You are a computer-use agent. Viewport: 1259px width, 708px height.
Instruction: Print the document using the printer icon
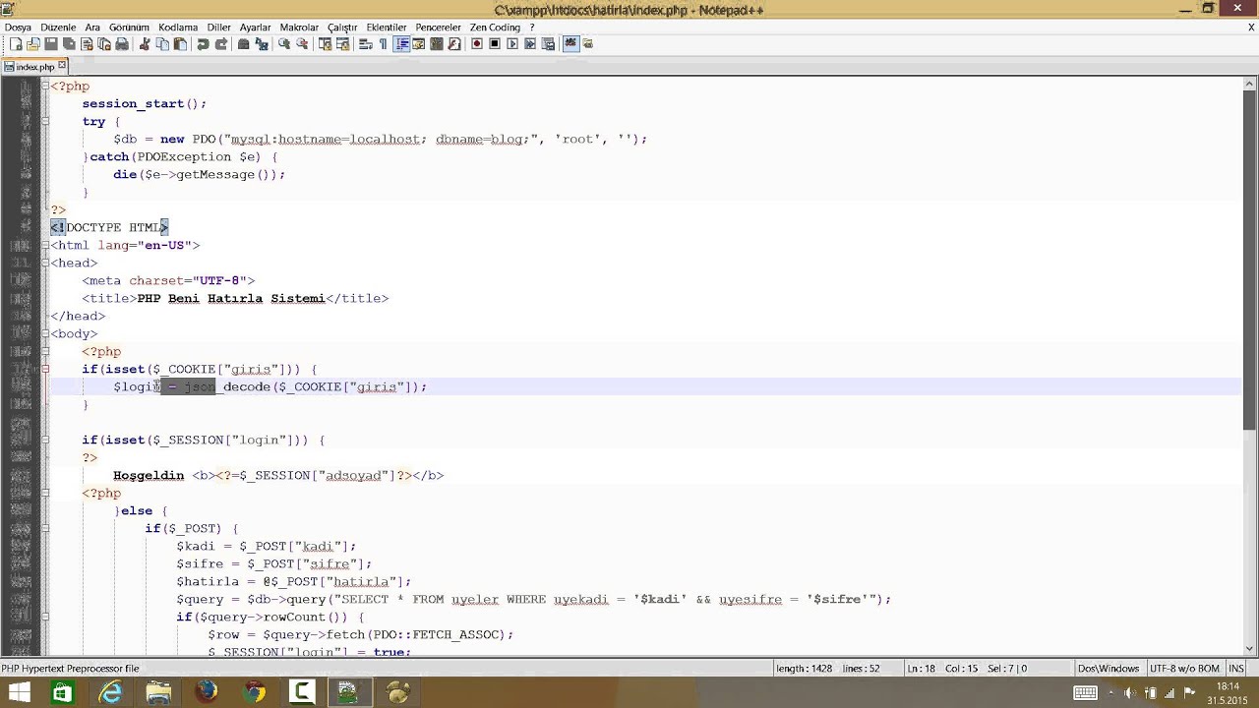coord(122,43)
